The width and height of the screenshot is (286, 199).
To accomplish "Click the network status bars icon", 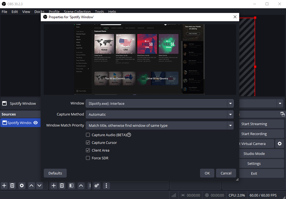I will pyautogui.click(x=174, y=195).
